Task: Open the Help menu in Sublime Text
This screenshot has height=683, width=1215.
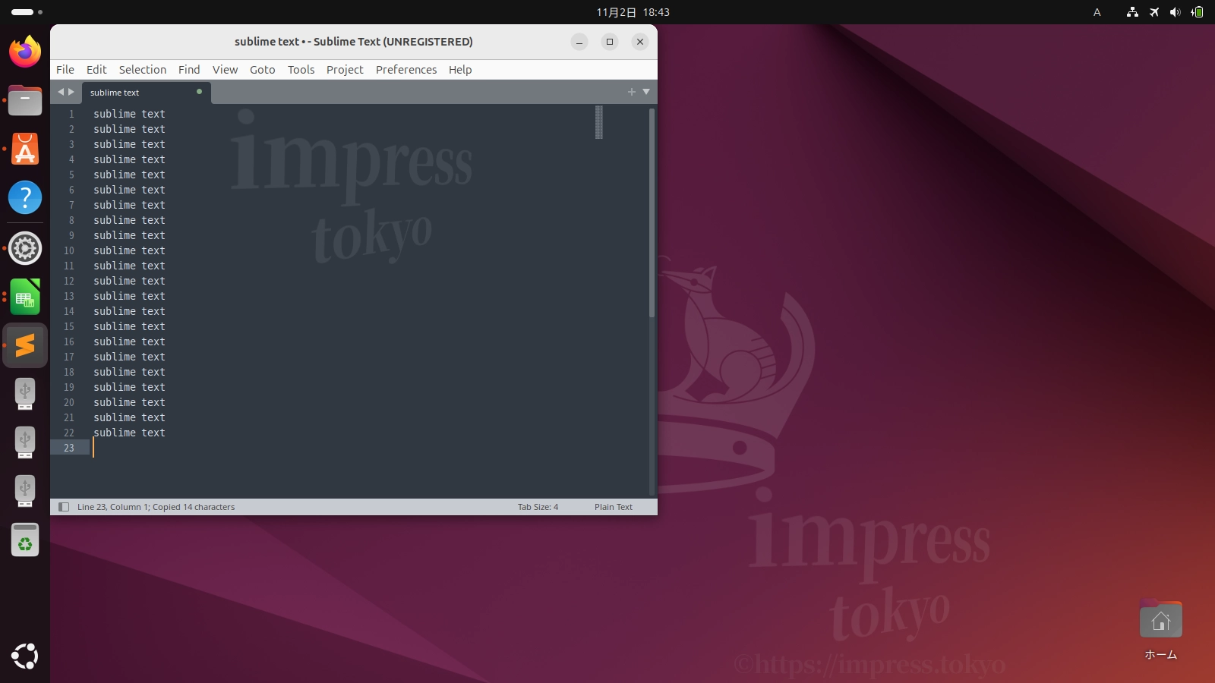Action: point(460,70)
